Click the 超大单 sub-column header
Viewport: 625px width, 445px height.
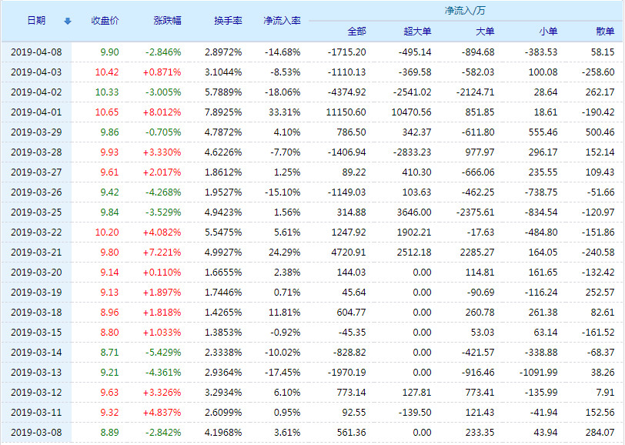point(419,31)
